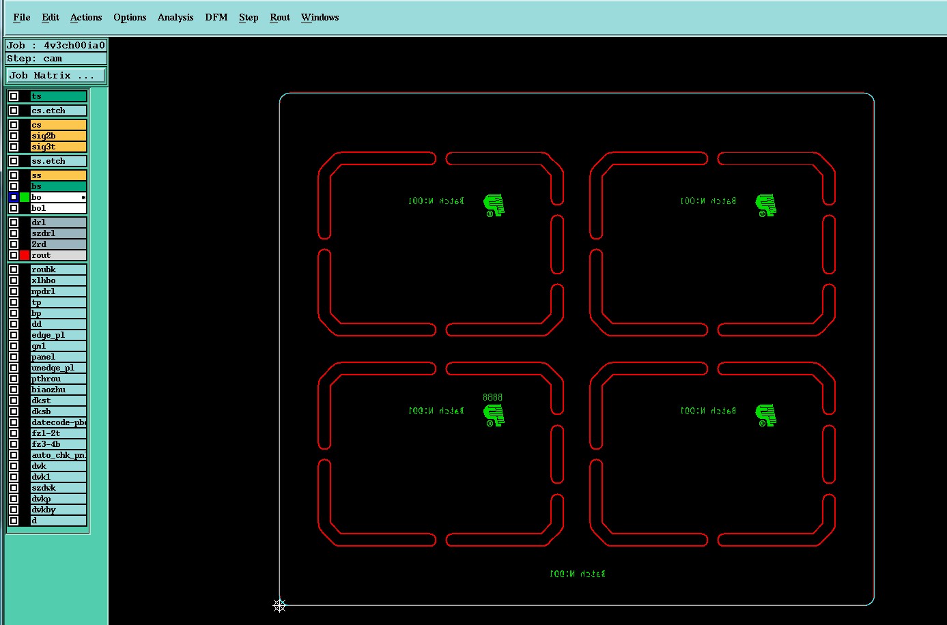947x625 pixels.
Task: Select the green logo in the top-left board
Action: click(494, 205)
